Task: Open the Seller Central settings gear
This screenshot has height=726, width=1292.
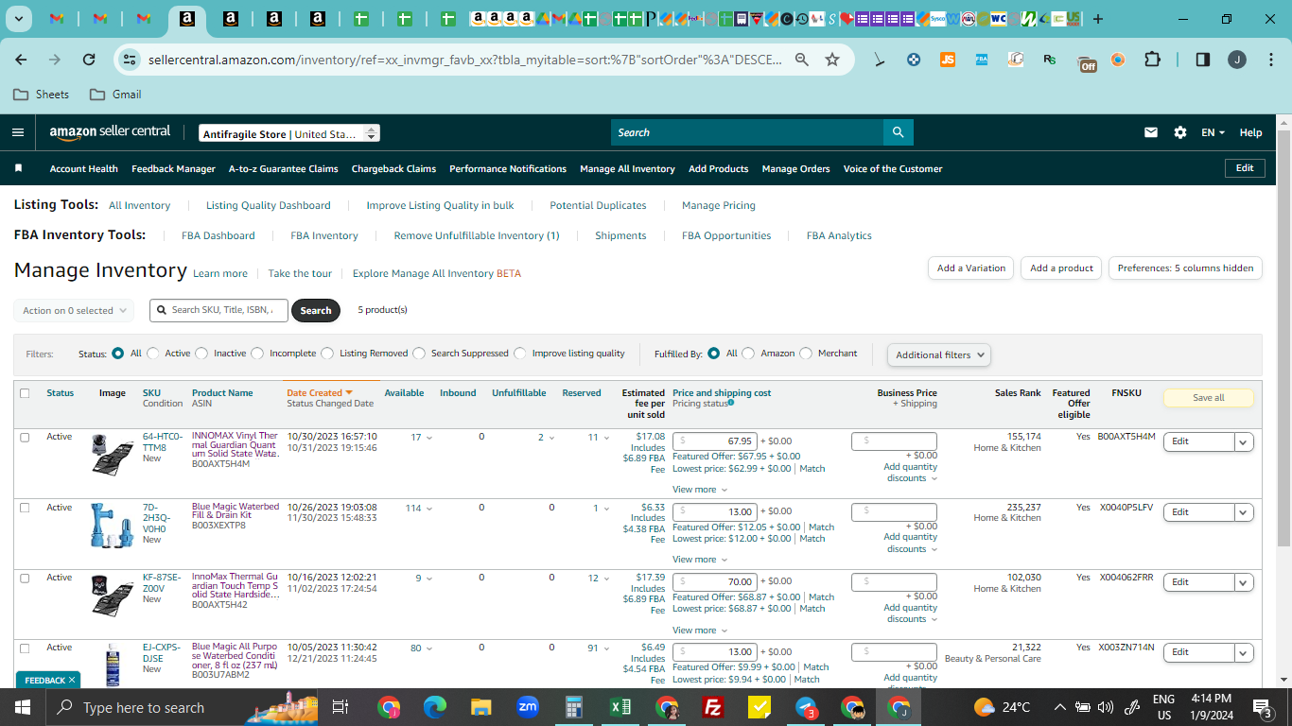Action: tap(1180, 132)
